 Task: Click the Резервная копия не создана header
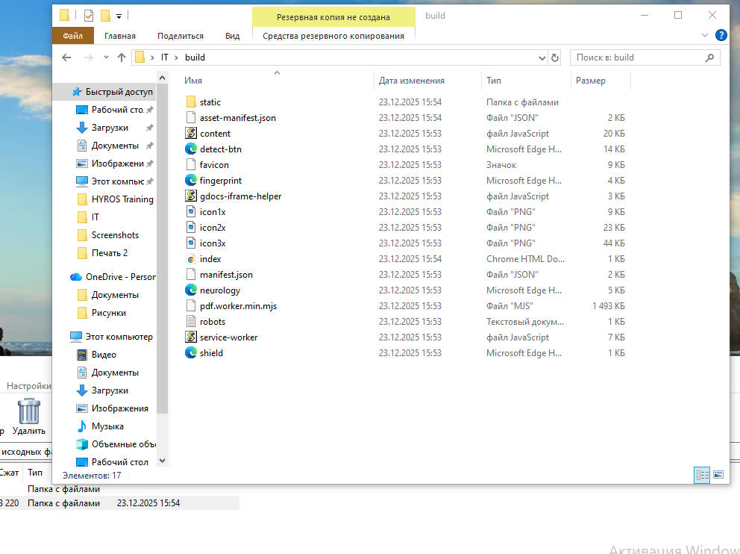333,17
